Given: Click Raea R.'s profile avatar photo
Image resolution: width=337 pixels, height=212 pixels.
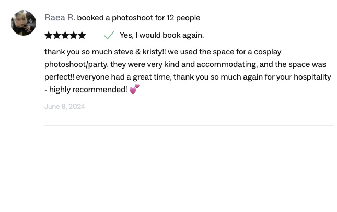Looking at the screenshot, I should (x=24, y=23).
